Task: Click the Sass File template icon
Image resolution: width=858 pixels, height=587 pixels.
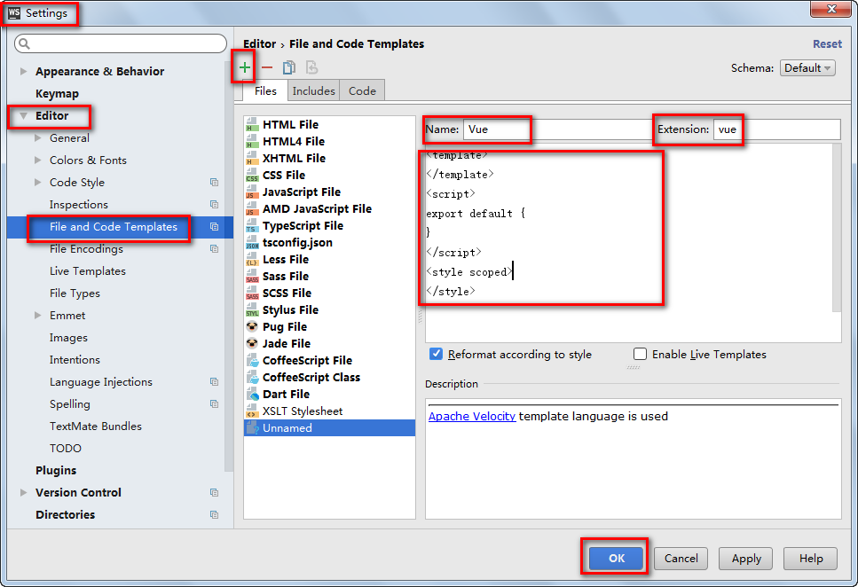Action: [252, 277]
